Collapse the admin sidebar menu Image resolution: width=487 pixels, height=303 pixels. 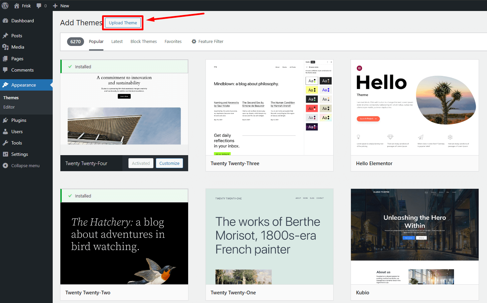tap(25, 165)
